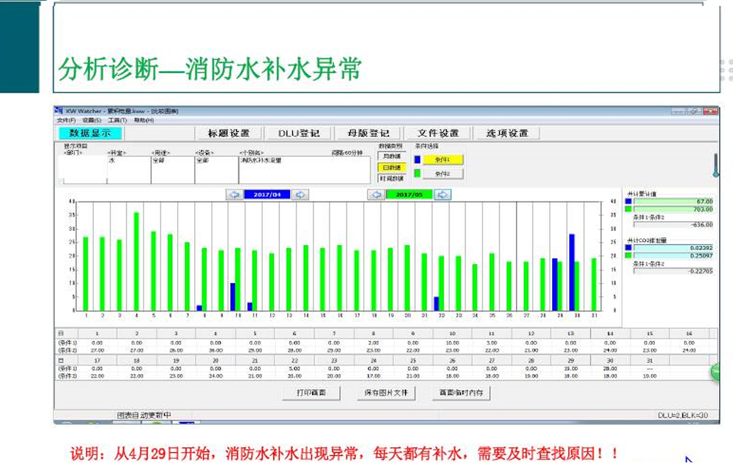Go to previous month before 2017/05

point(376,194)
